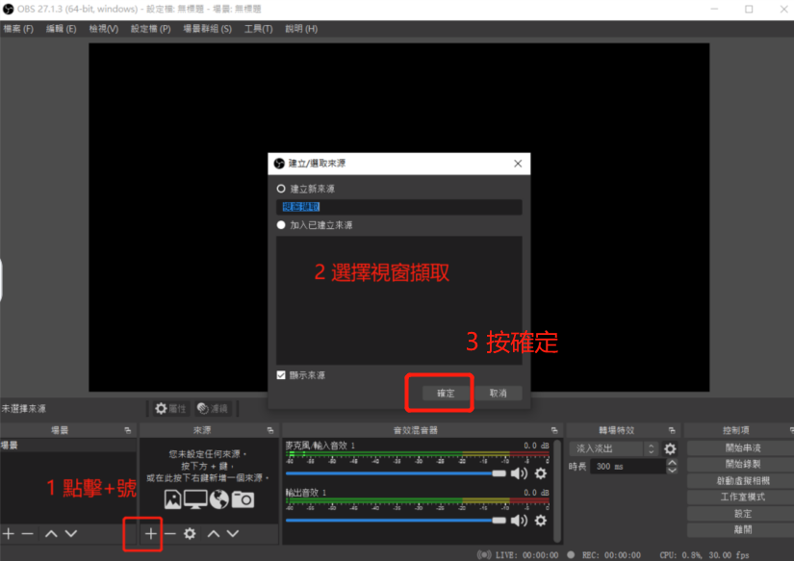Mute the microphone with its speaker icon

(517, 472)
